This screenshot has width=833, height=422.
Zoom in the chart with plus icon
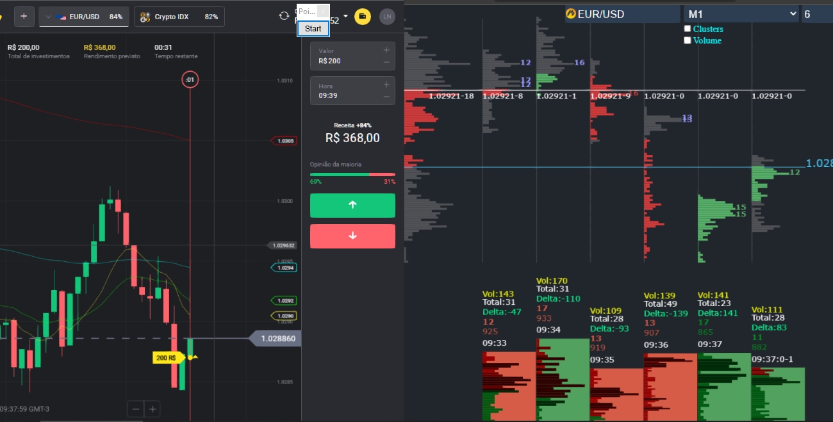(x=153, y=409)
